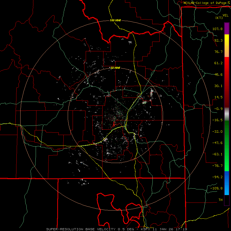Click the blue segment of velocity color bar
The height and width of the screenshot is (231, 231).
pos(227,183)
